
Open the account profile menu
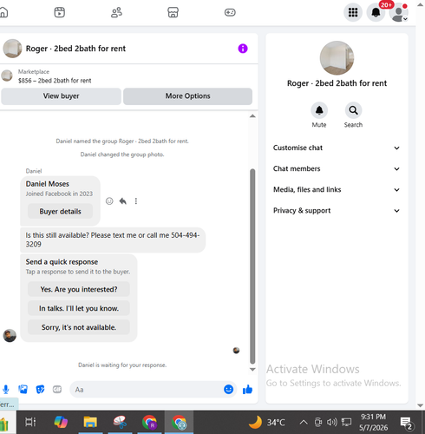coord(399,12)
